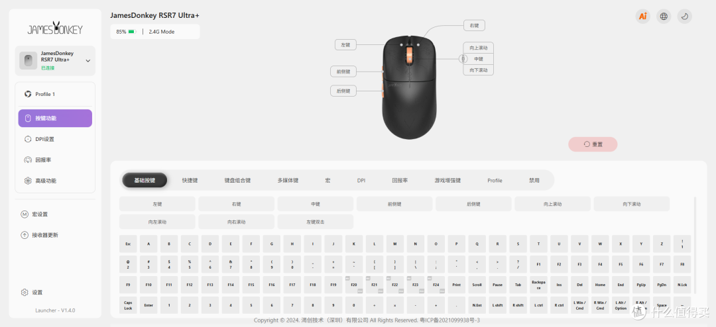The width and height of the screenshot is (716, 327).
Task: Select 后侧键 label on mouse diagram
Action: pos(343,91)
